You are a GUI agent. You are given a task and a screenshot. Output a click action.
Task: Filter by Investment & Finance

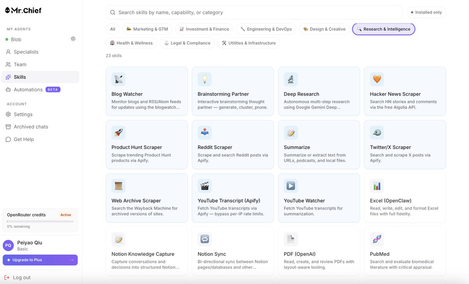coord(204,29)
